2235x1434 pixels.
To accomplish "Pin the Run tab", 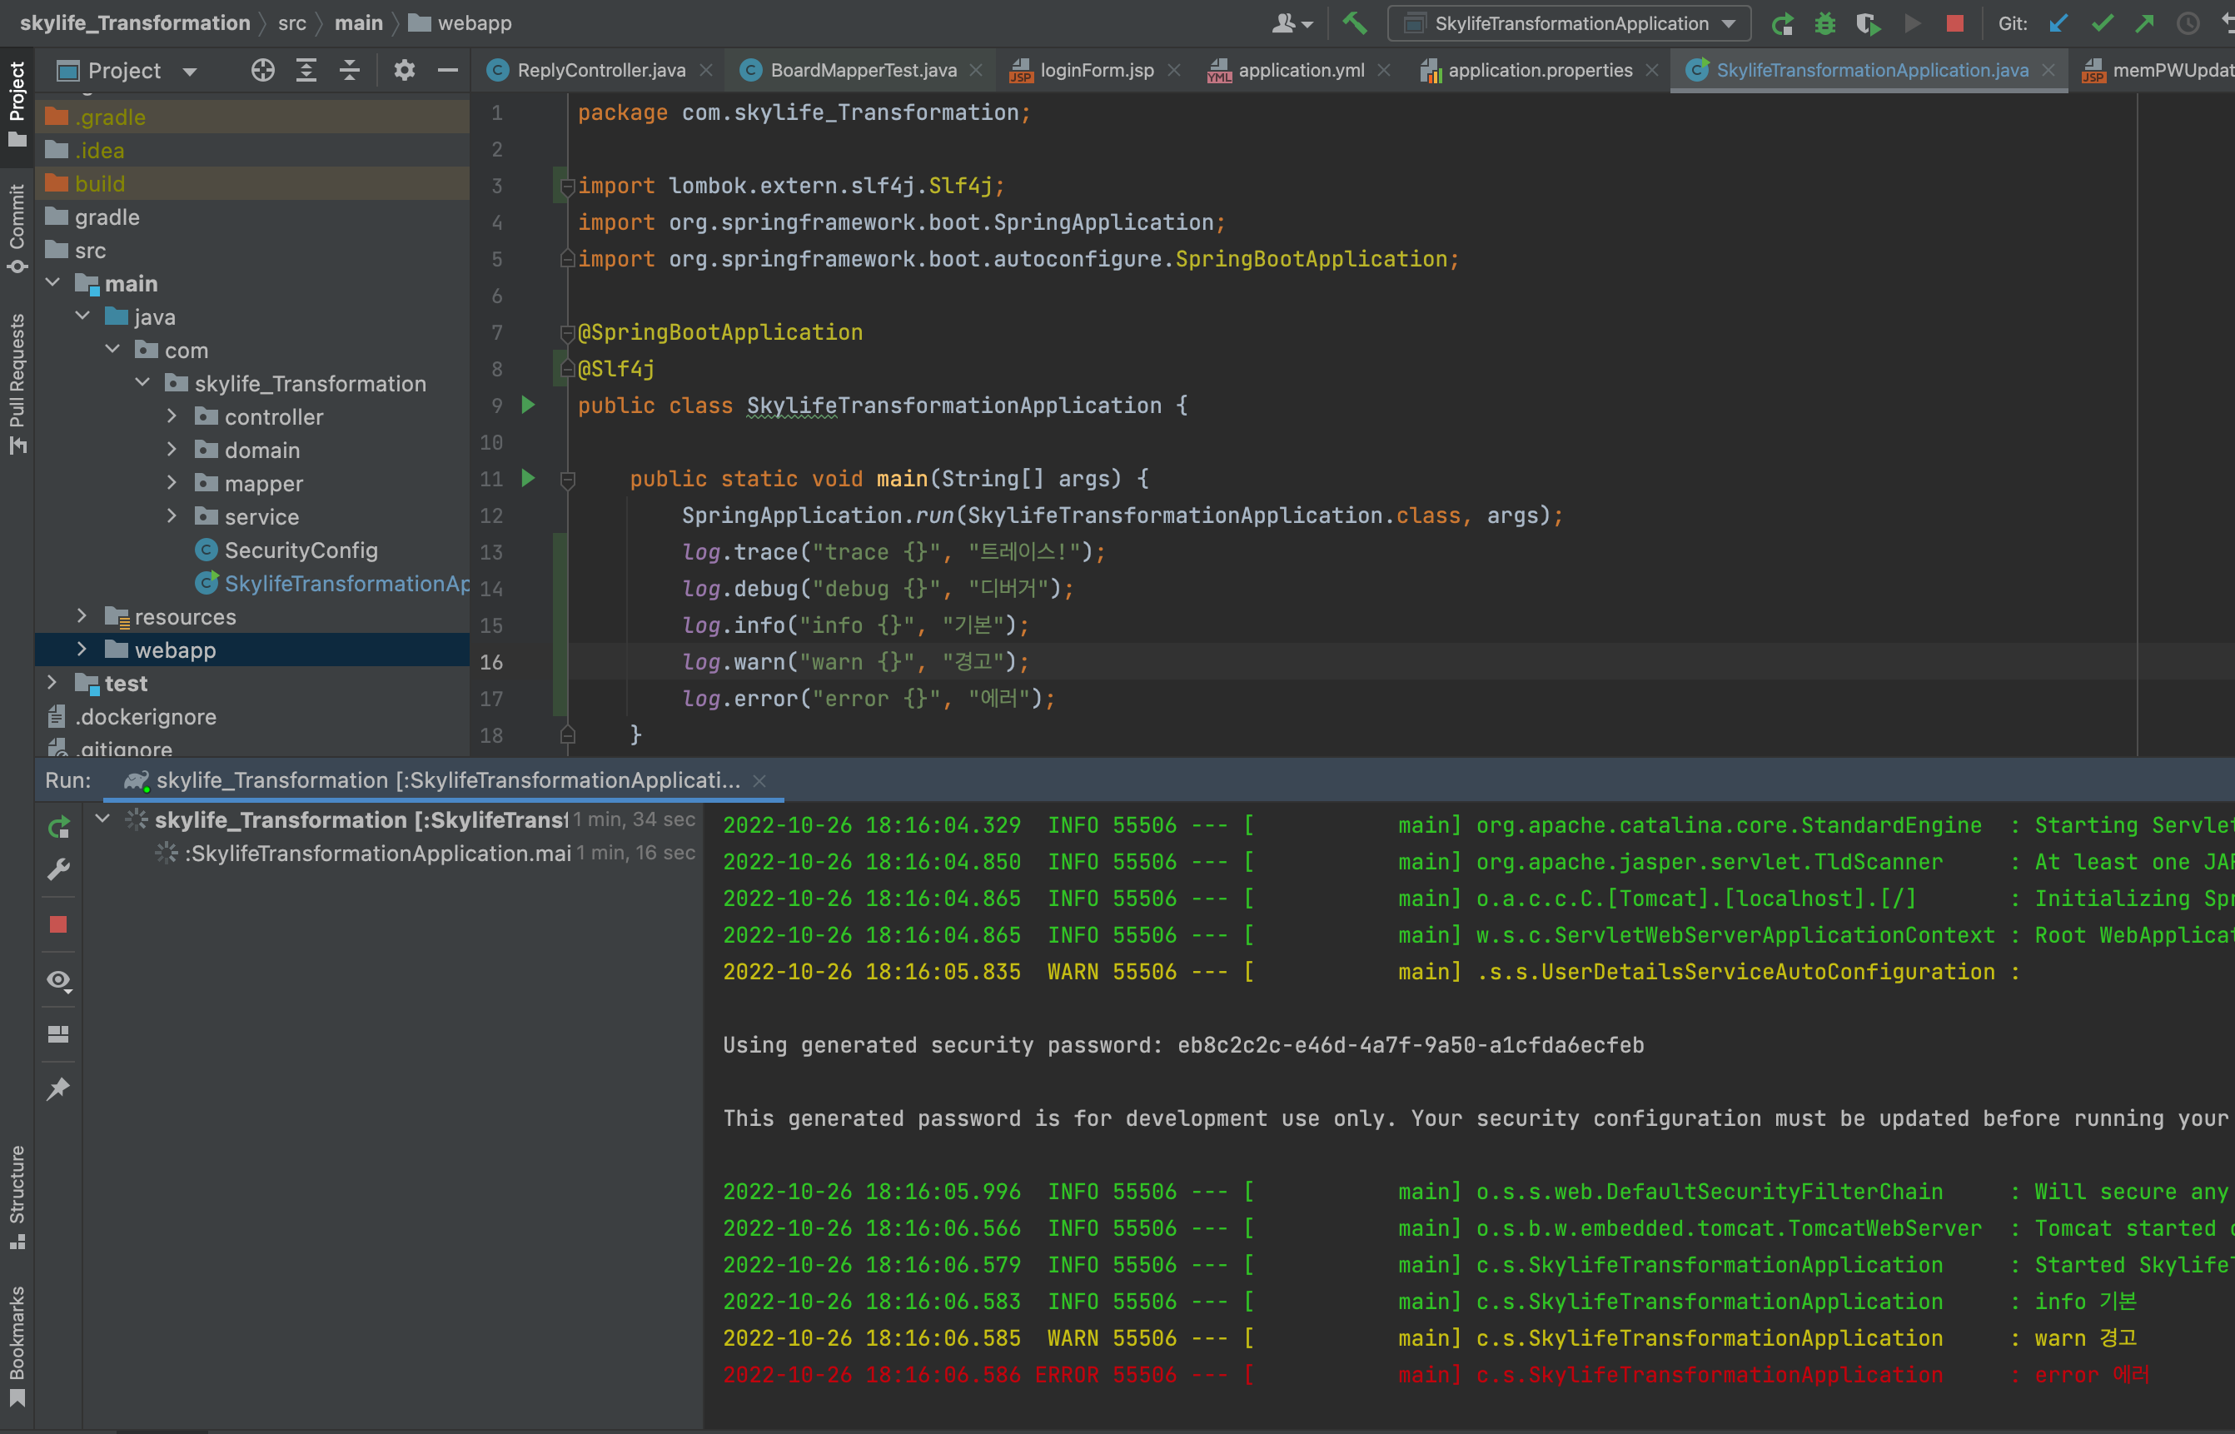I will tap(58, 1088).
